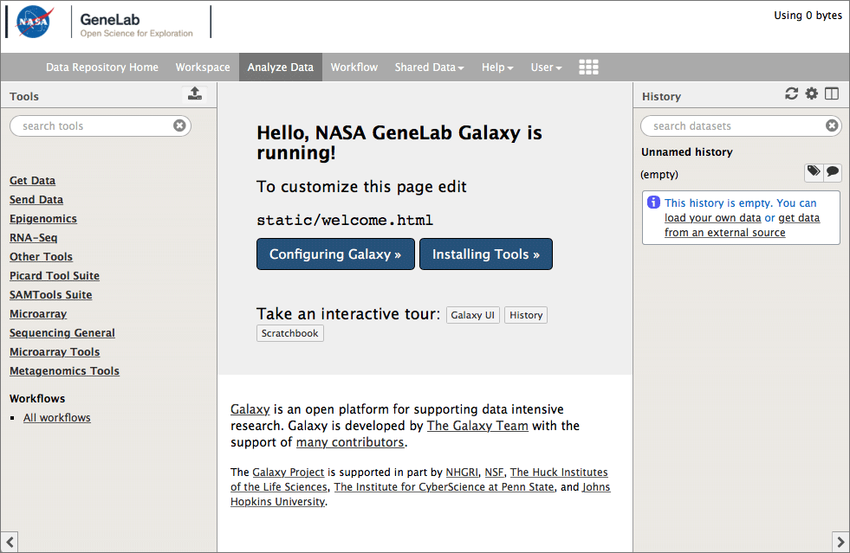Viewport: 850px width, 553px height.
Task: Expand the Microarray Tools section
Action: pyautogui.click(x=55, y=351)
